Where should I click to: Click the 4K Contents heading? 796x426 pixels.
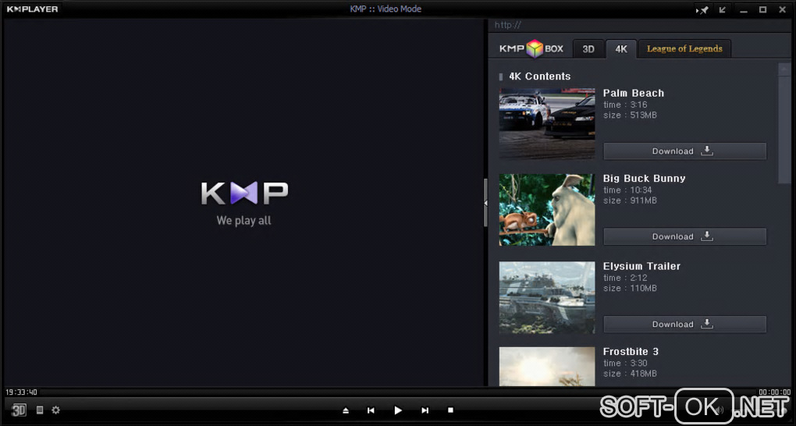pyautogui.click(x=539, y=76)
